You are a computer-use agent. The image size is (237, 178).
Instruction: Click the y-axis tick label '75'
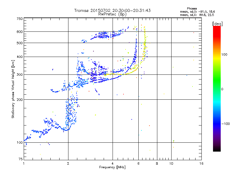21,159
